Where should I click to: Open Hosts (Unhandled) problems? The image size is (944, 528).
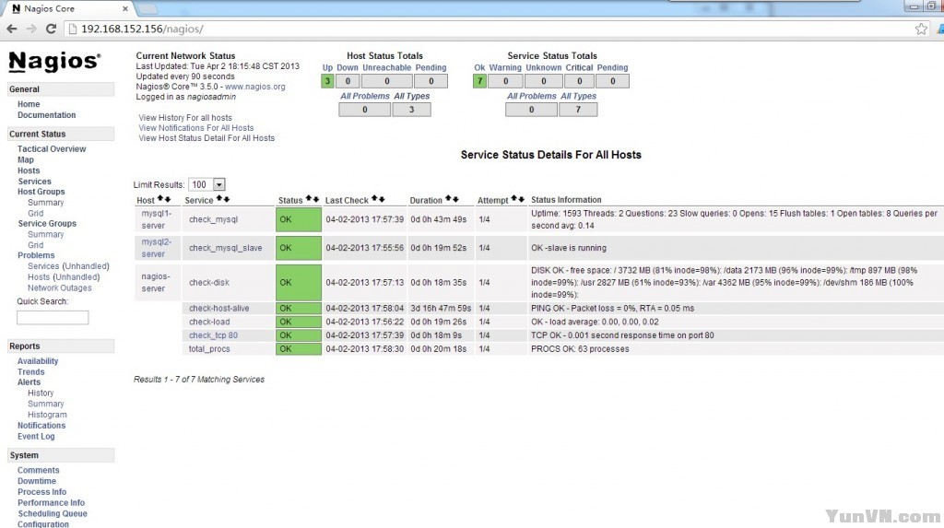point(64,277)
